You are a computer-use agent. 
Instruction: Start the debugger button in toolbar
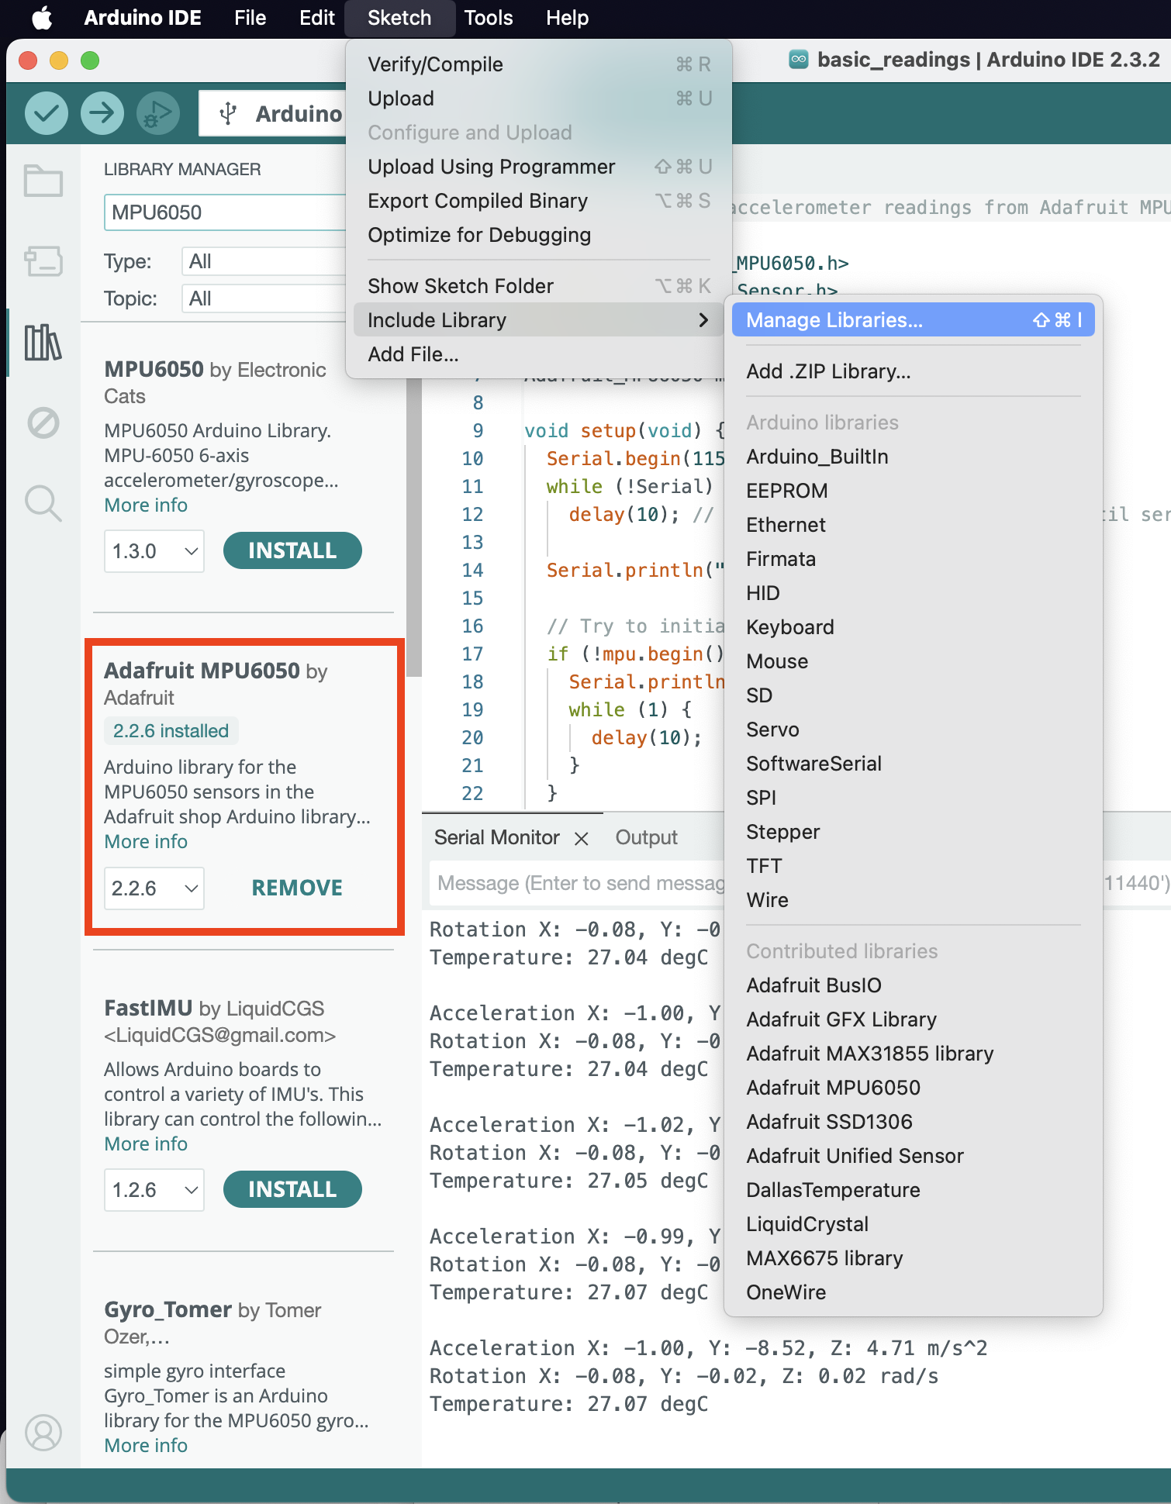pos(158,113)
